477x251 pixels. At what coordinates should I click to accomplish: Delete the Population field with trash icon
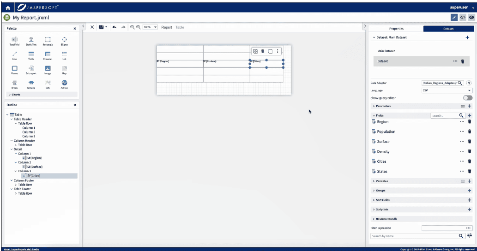point(470,131)
